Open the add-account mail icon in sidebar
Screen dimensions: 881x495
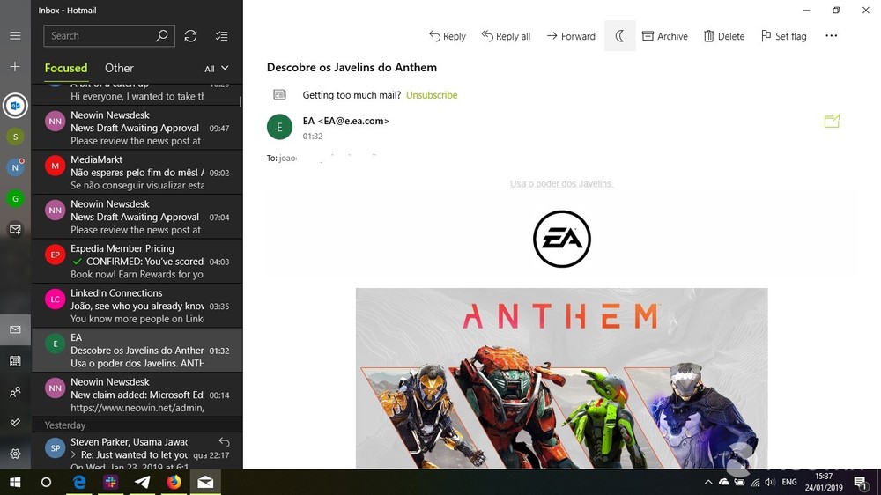click(x=15, y=229)
